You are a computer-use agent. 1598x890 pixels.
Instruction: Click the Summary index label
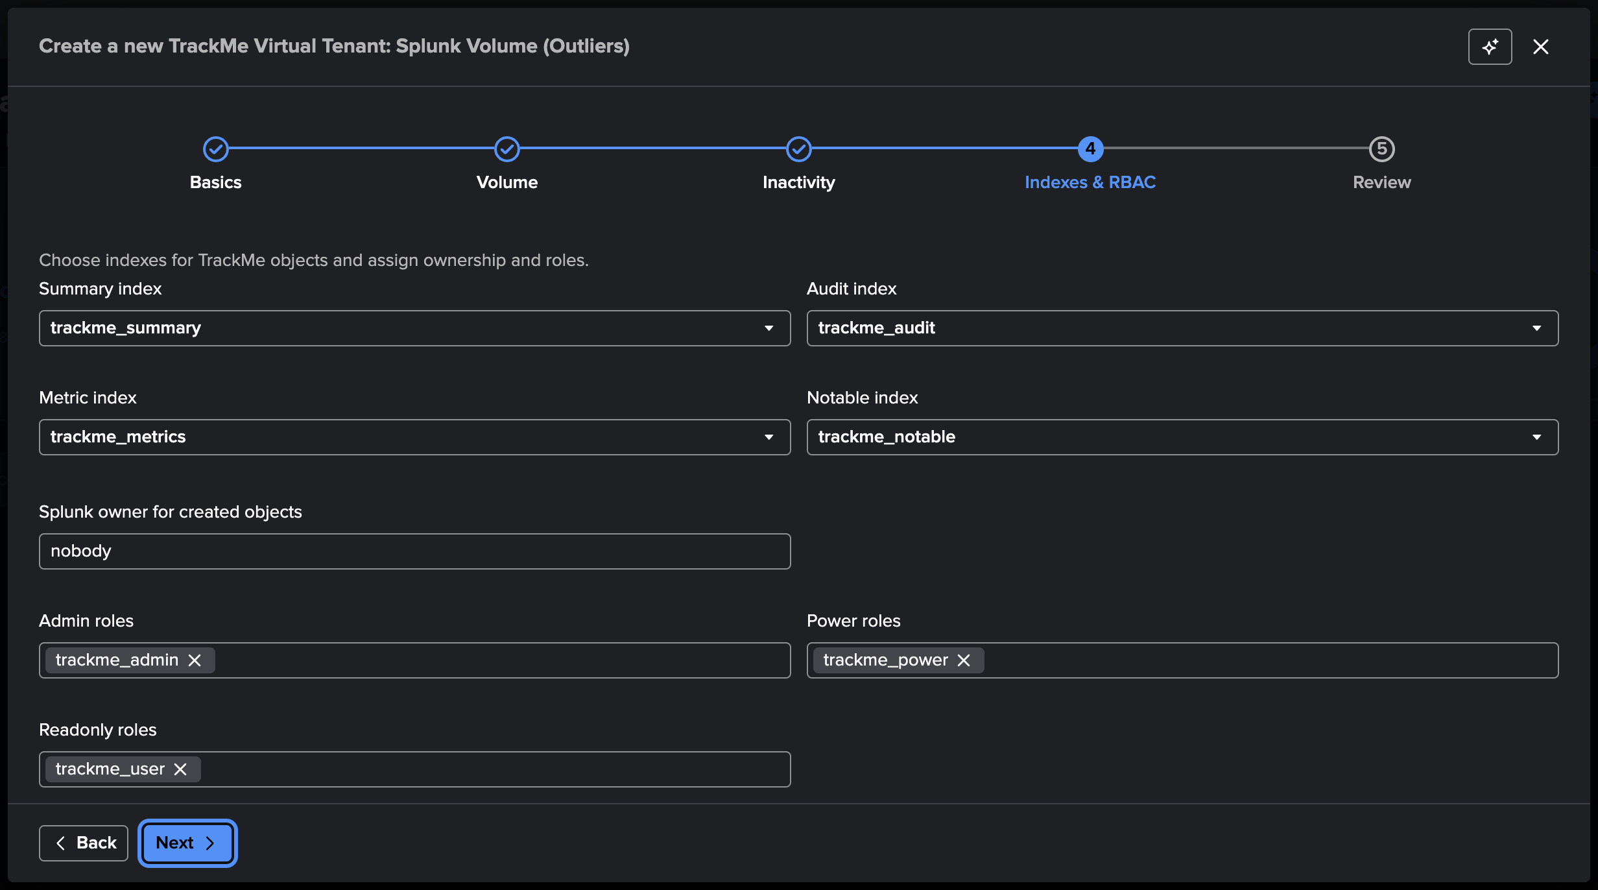point(101,289)
